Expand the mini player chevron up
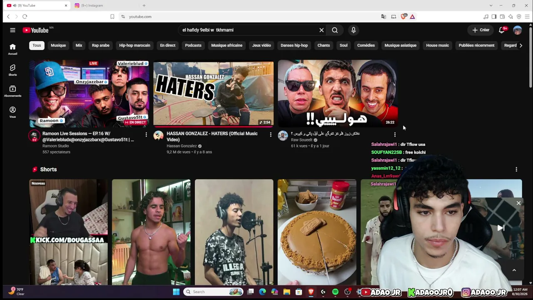 514,270
